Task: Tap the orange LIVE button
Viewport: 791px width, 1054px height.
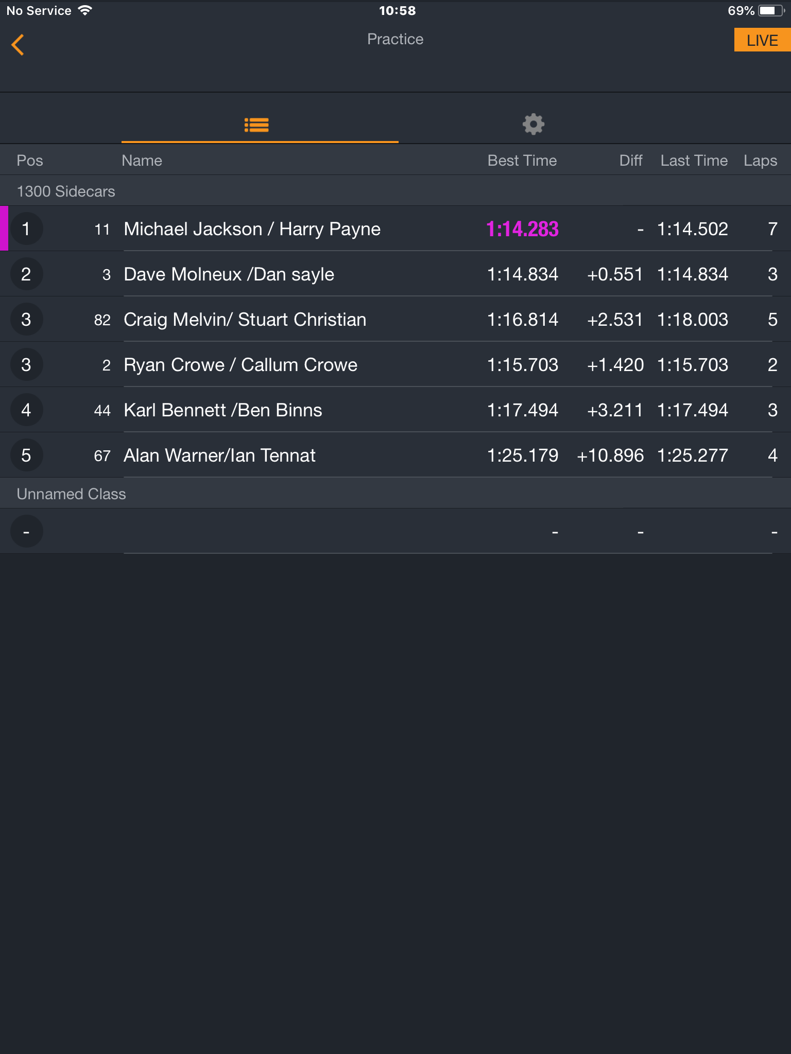Action: coord(762,40)
